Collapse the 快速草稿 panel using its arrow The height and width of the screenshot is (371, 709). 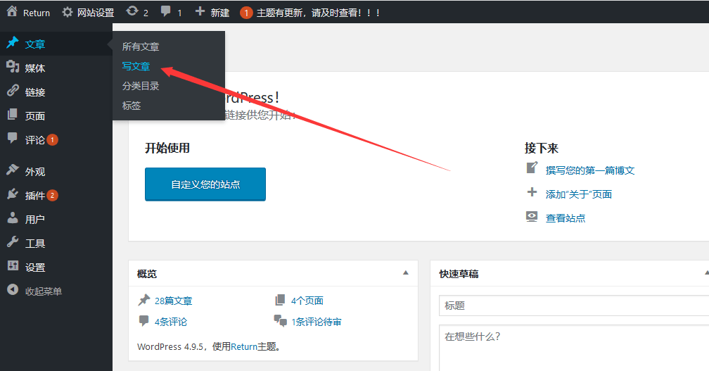coord(705,272)
